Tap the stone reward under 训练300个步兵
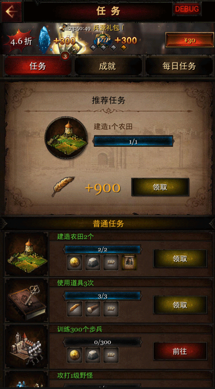 pos(93,355)
